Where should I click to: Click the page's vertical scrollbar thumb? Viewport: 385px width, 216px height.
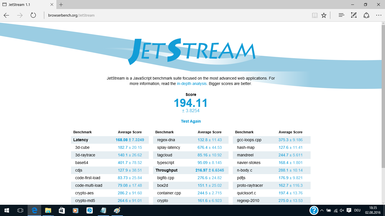pos(382,96)
